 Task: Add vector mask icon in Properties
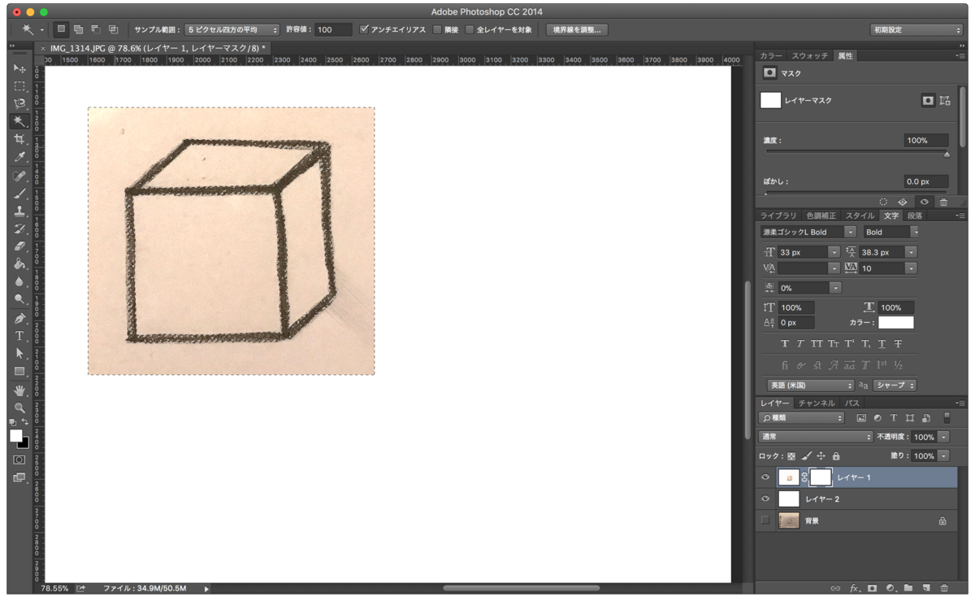point(945,100)
